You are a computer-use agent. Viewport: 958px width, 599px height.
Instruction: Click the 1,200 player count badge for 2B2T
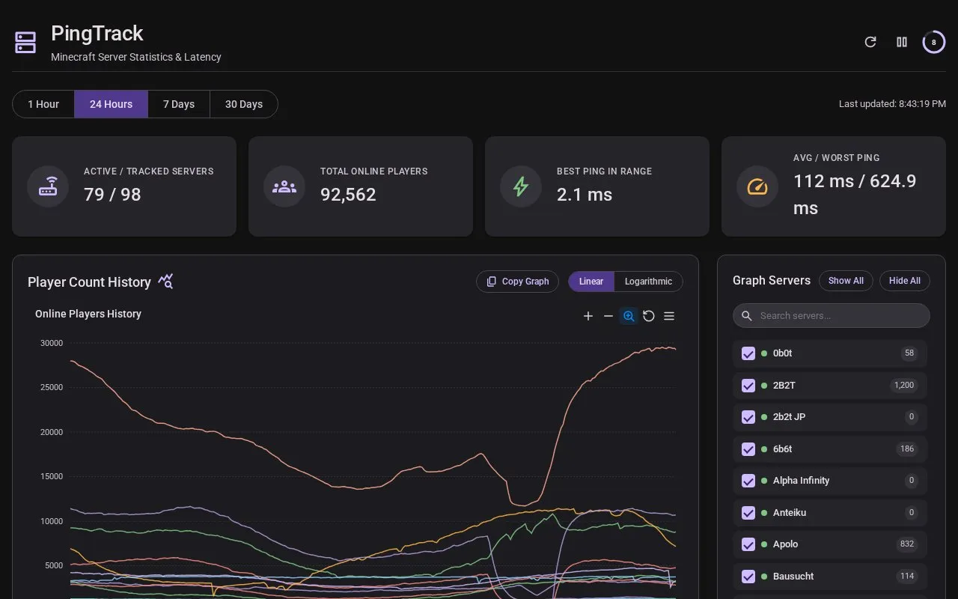click(x=904, y=386)
